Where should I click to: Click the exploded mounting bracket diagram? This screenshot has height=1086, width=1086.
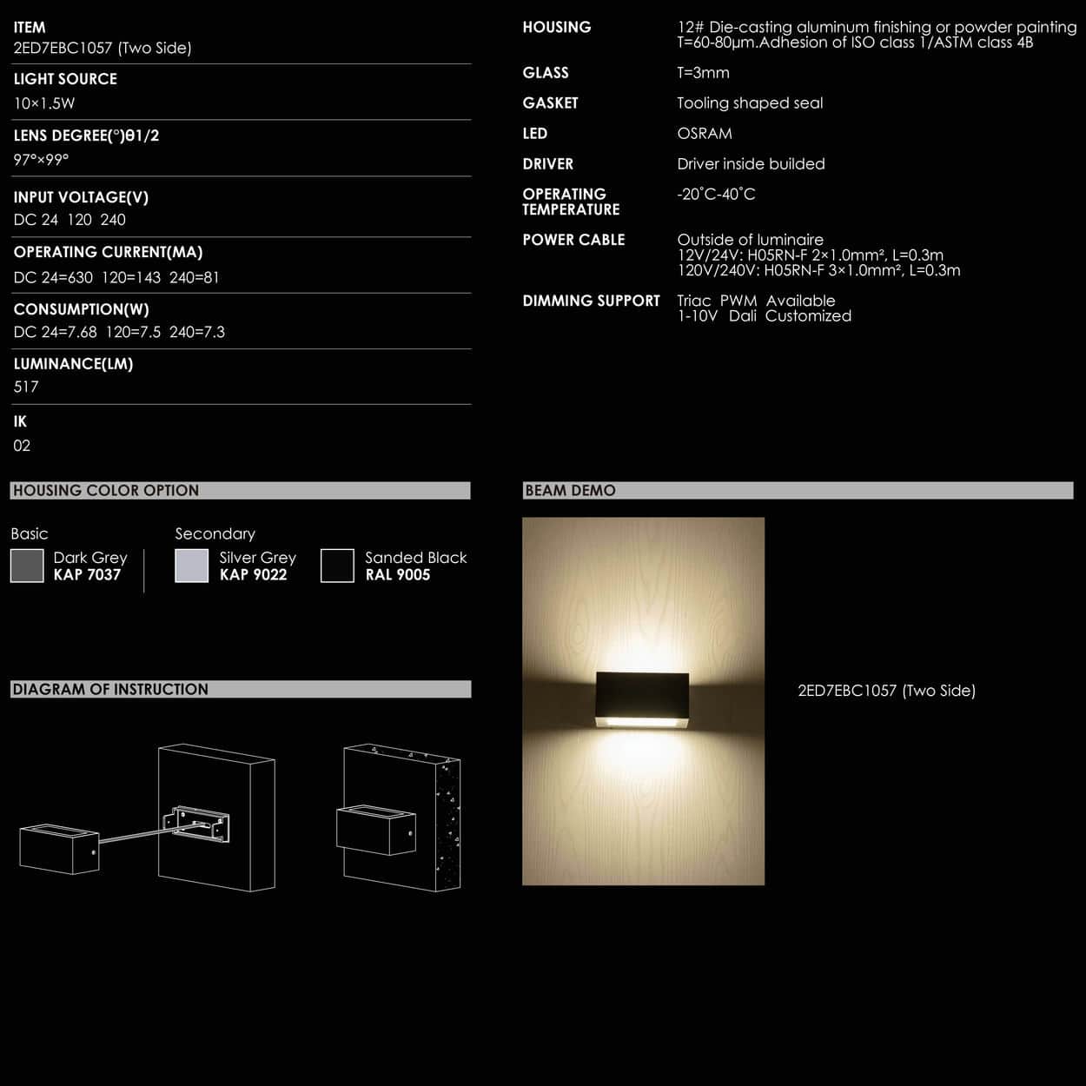tap(148, 818)
